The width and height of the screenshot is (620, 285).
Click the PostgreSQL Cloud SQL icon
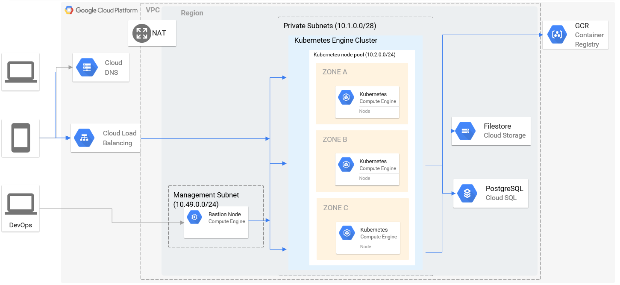click(467, 193)
